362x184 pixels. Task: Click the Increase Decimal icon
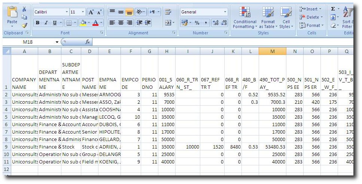[x=215, y=23]
